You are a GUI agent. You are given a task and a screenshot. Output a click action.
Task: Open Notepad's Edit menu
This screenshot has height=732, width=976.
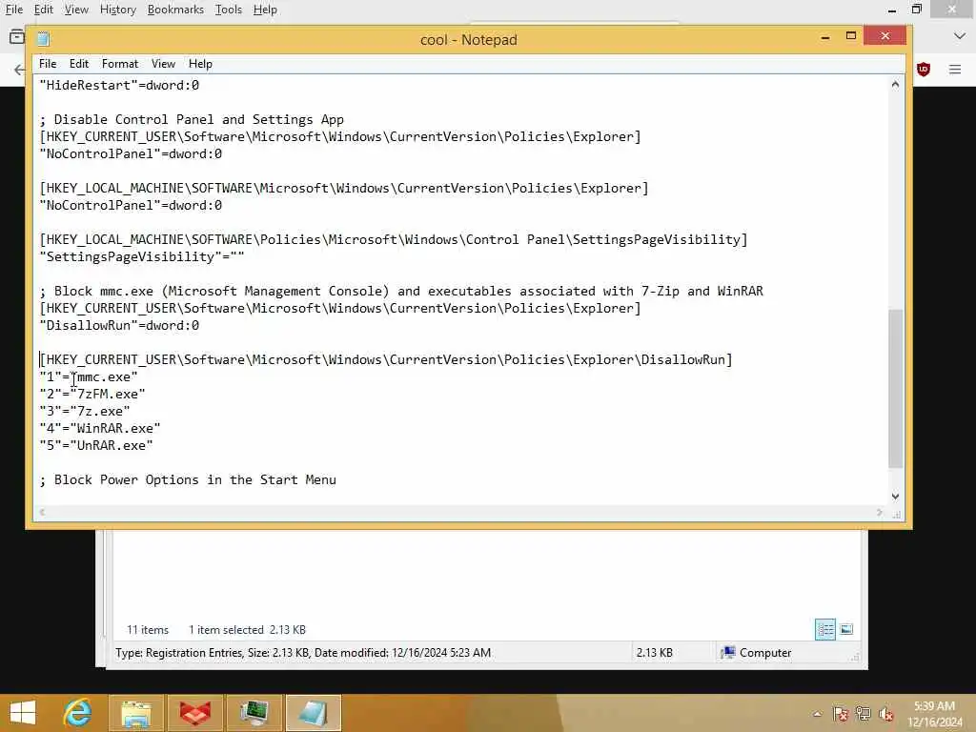(78, 64)
